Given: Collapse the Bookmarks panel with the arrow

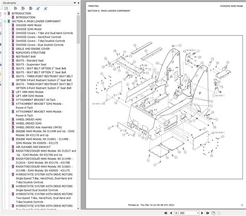Looking at the screenshot, I should [78, 3].
